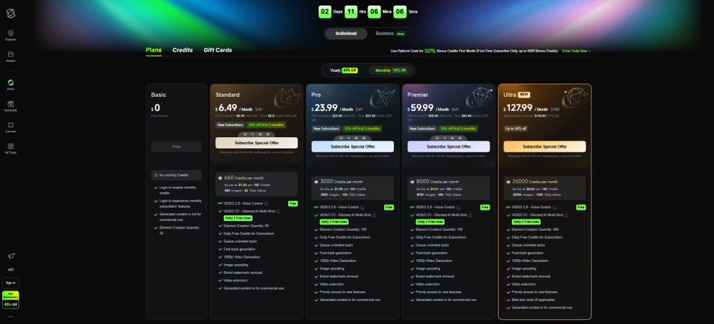
Task: Click the Ultra plan gem emblem
Action: click(x=574, y=98)
